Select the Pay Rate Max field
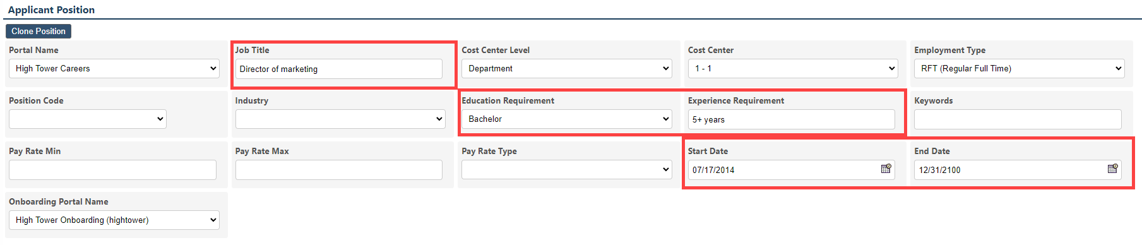The width and height of the screenshot is (1142, 245). [339, 170]
